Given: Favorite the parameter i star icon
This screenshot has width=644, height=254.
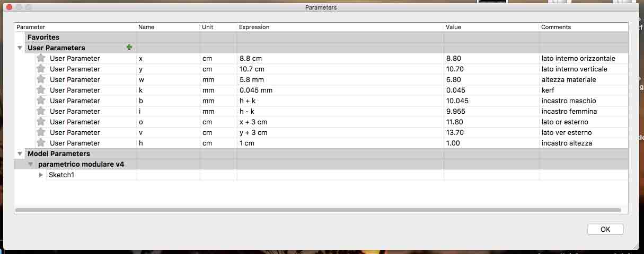Looking at the screenshot, I should click(x=41, y=111).
